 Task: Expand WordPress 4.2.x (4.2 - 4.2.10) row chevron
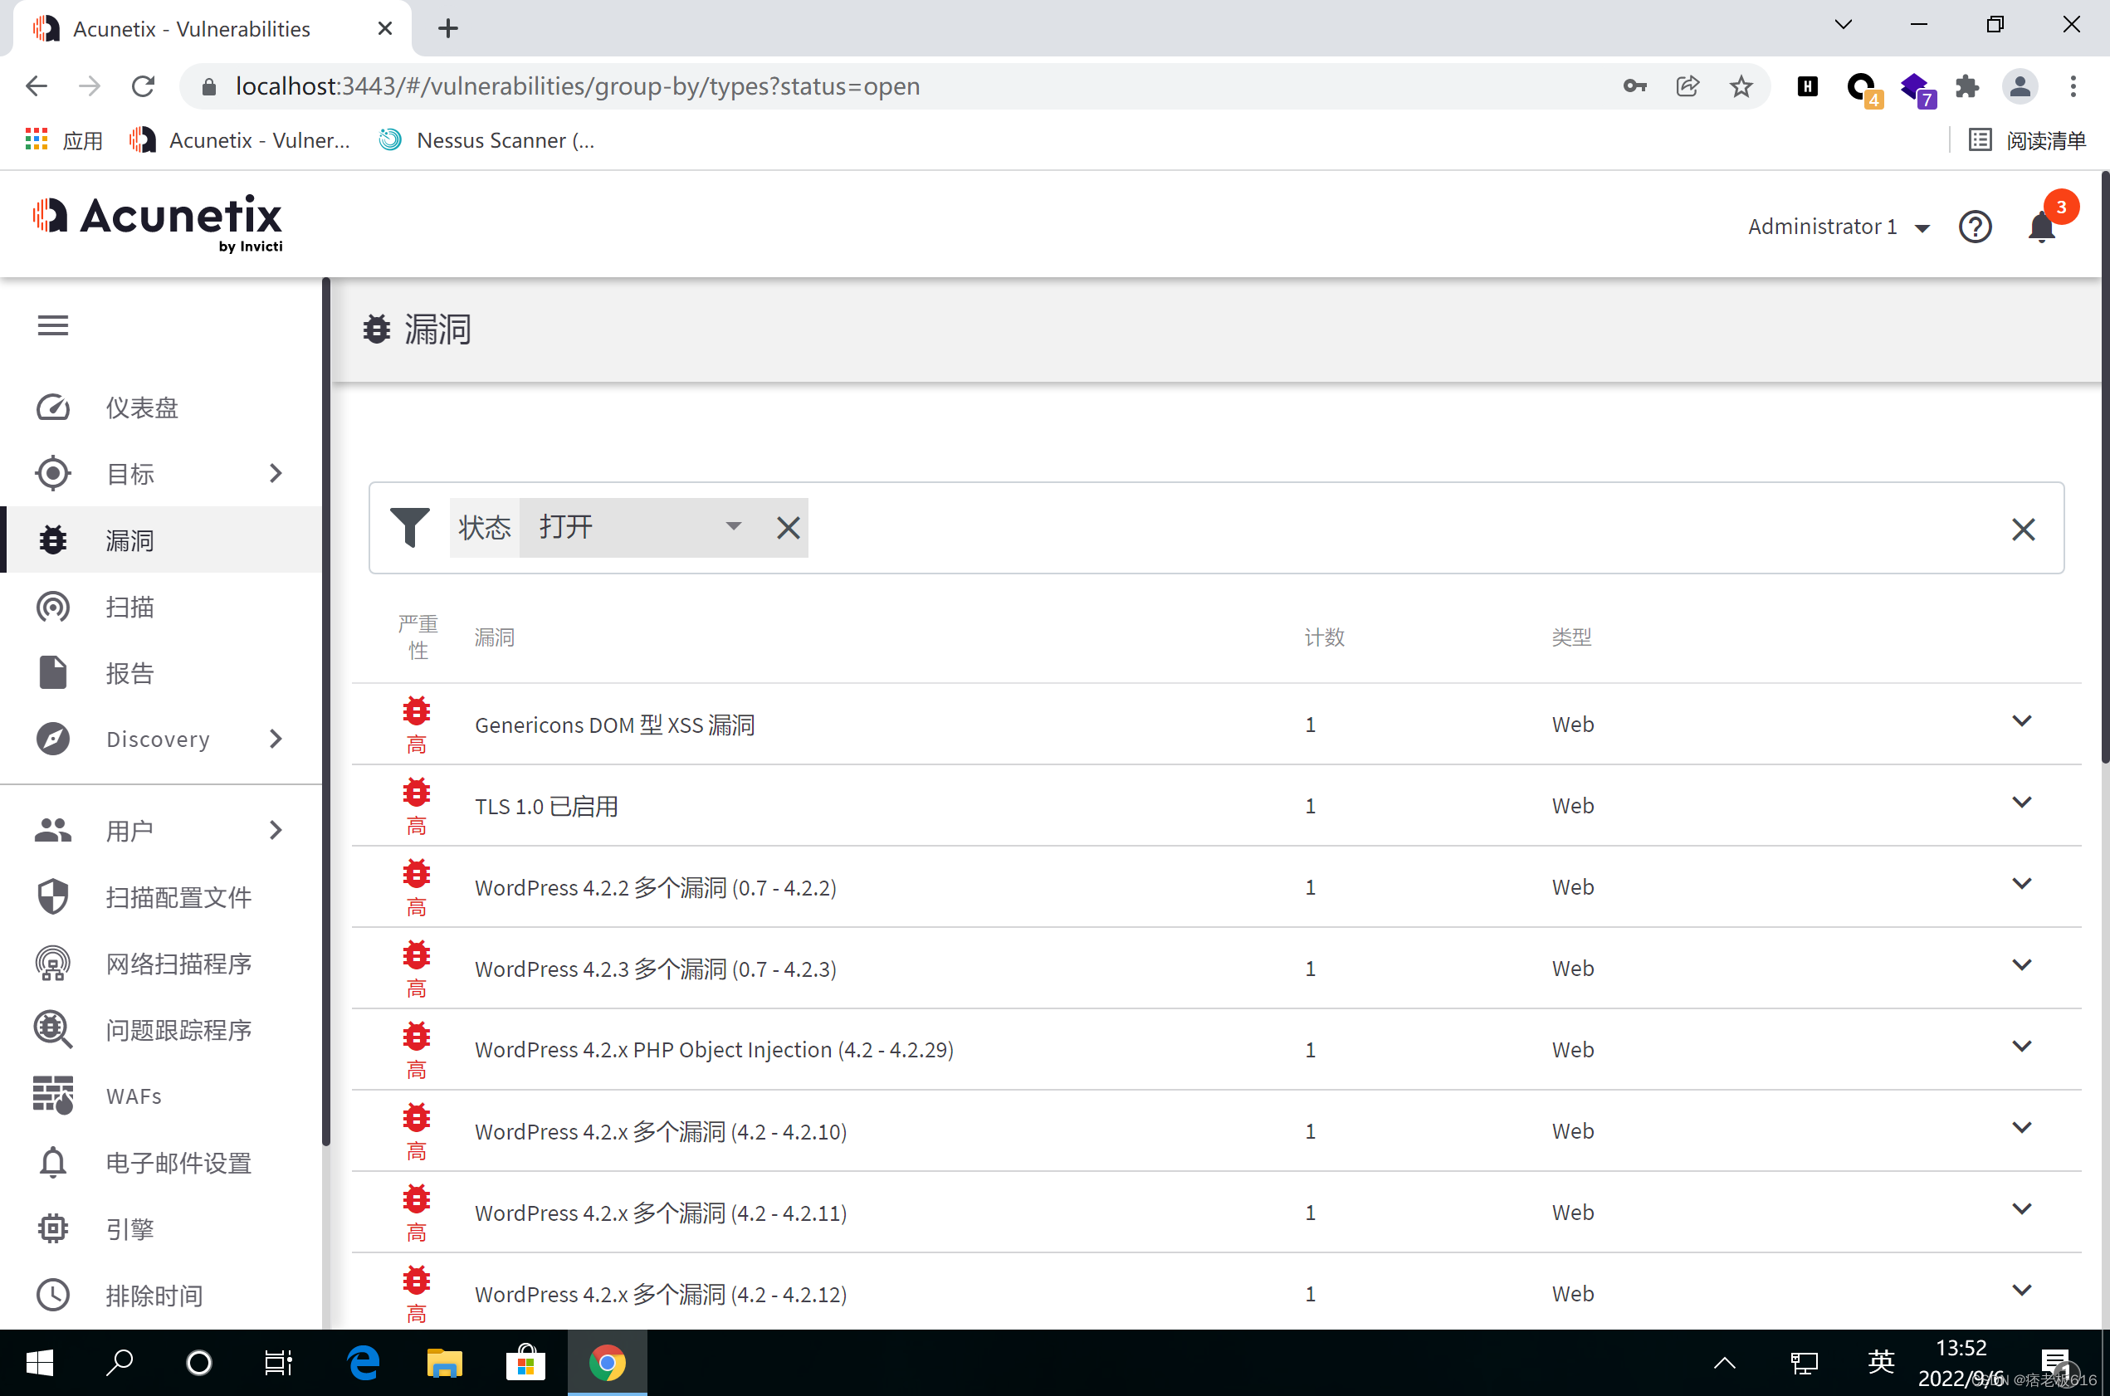click(x=2021, y=1128)
